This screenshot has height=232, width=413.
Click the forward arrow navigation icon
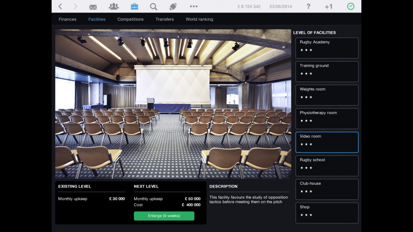[x=75, y=6]
